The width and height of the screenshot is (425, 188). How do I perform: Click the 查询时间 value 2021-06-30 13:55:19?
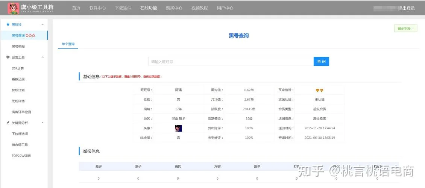tap(320, 138)
